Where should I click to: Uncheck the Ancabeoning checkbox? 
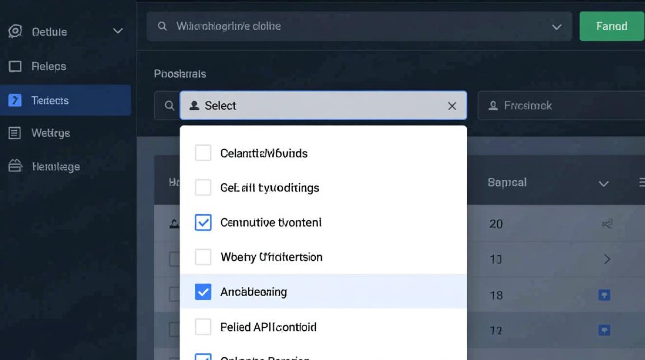tap(203, 291)
